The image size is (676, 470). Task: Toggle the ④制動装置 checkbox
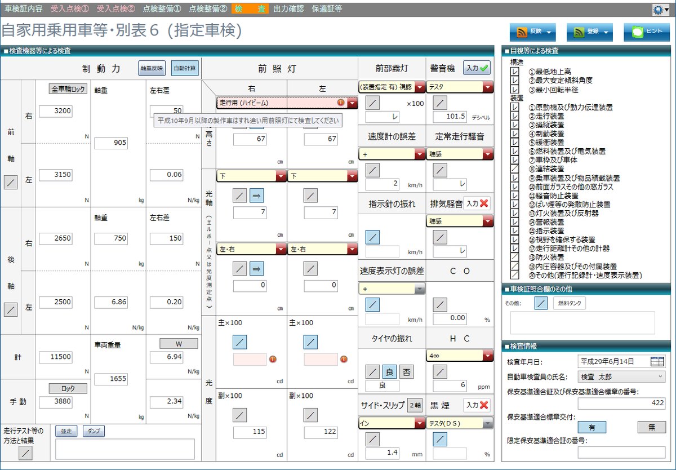(x=514, y=134)
